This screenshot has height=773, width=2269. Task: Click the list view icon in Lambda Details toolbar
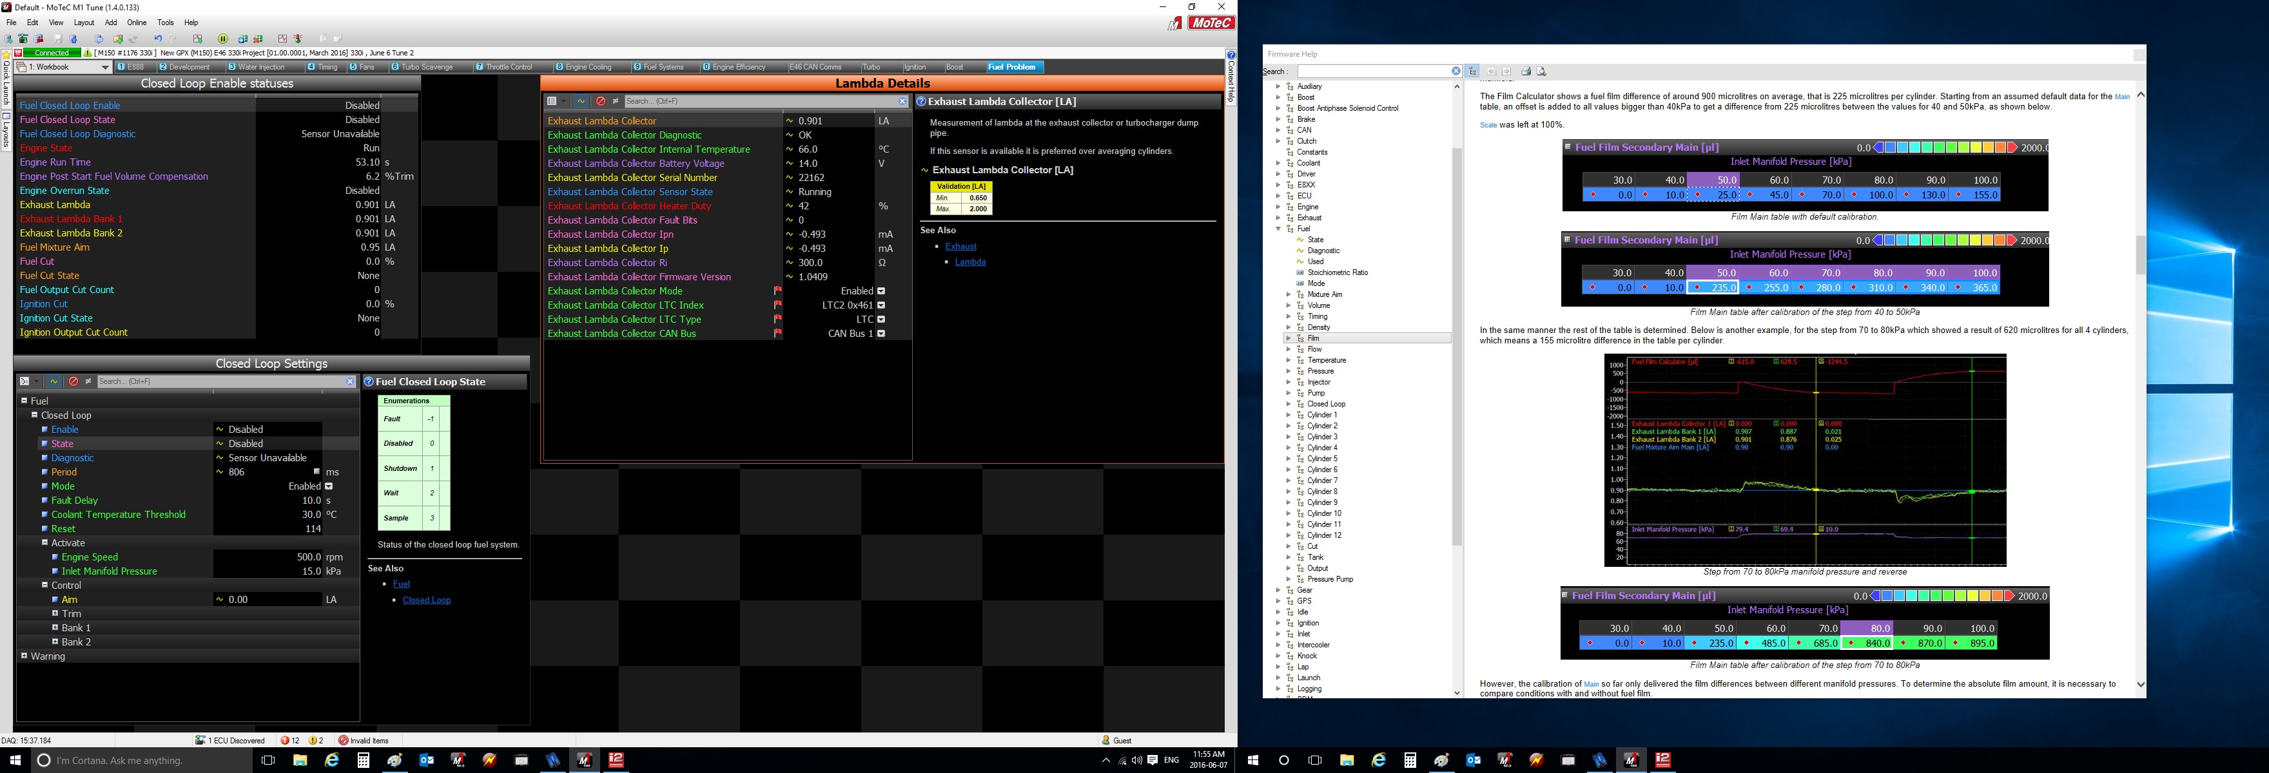[x=552, y=101]
